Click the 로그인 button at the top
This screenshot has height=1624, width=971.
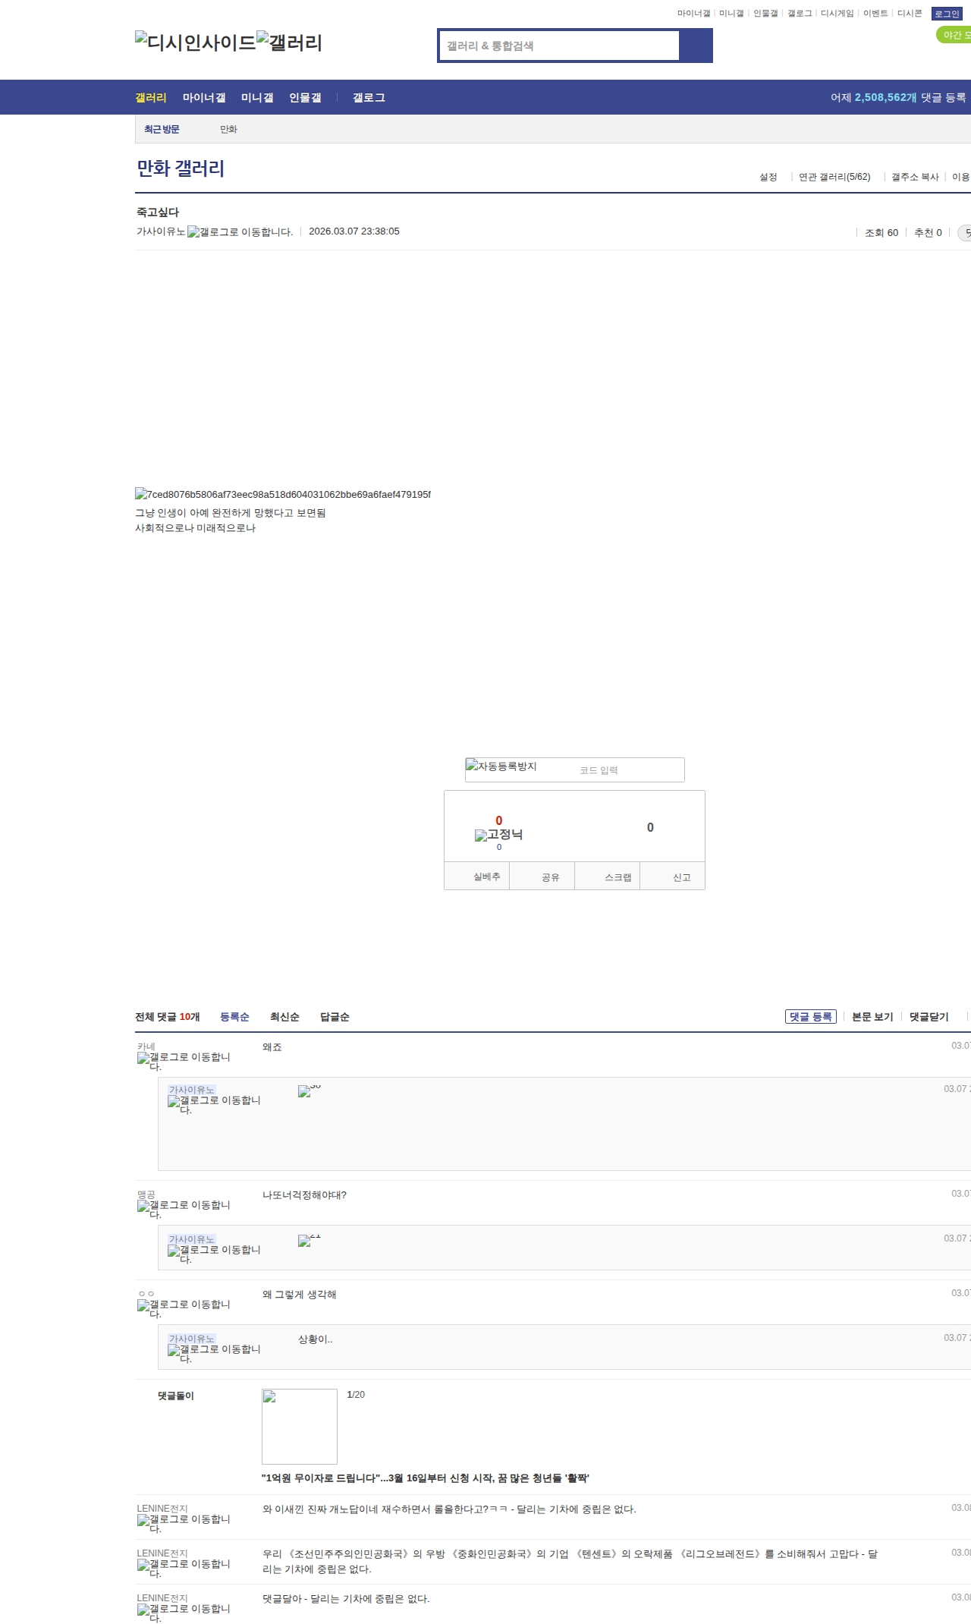(x=947, y=14)
